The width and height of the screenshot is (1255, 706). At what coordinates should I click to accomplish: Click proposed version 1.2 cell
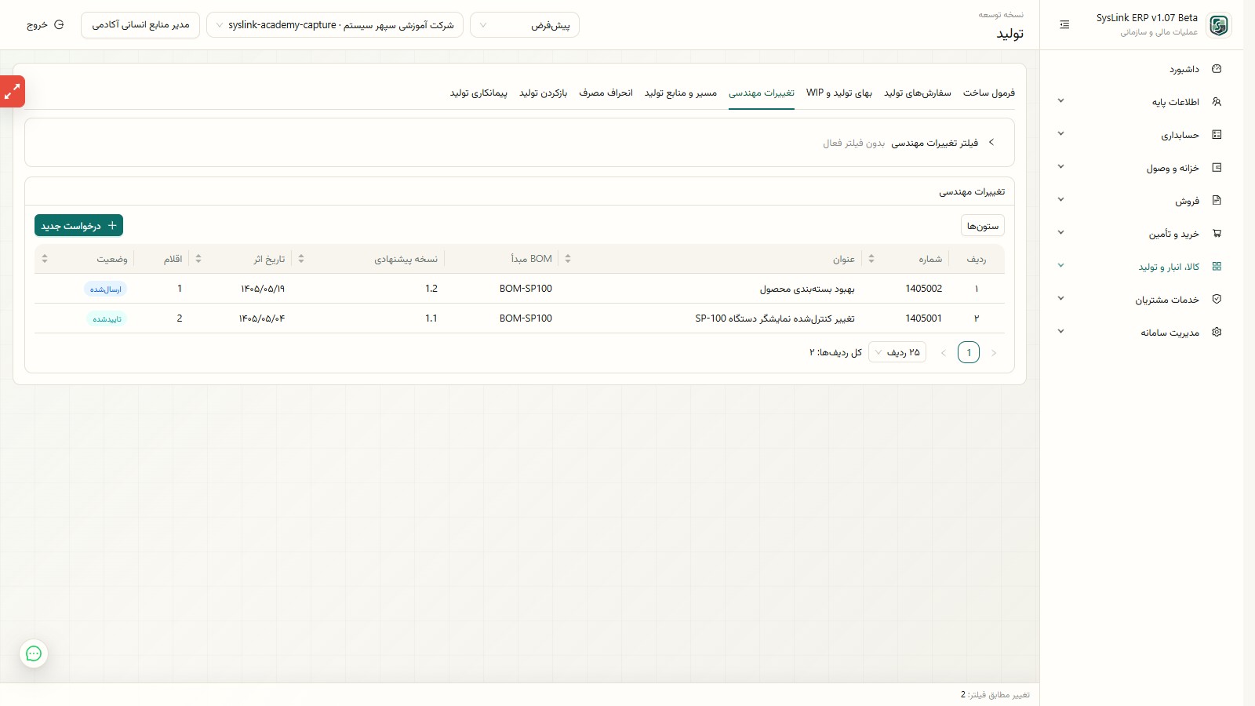pos(431,289)
